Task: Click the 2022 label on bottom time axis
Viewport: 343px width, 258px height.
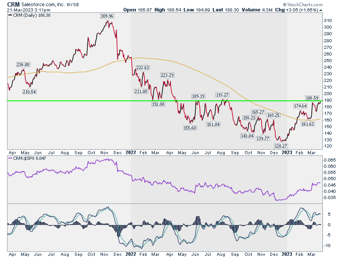Action: click(131, 254)
